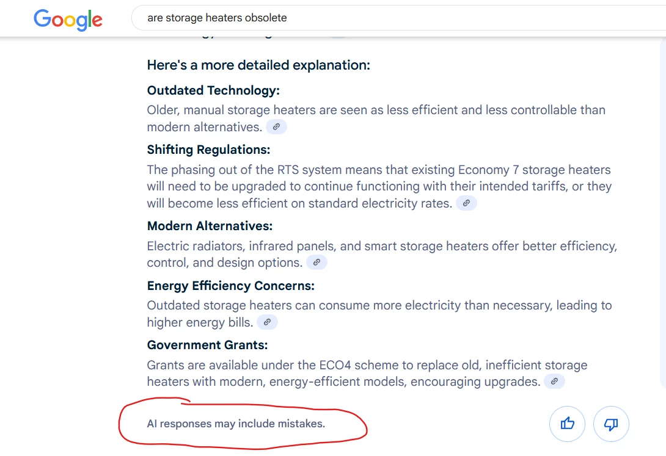The height and width of the screenshot is (456, 666).
Task: Click the 'Government Grants:' heading
Action: (x=207, y=345)
